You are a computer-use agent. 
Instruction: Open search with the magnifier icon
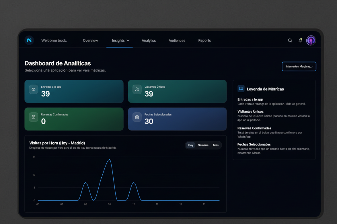pos(290,40)
